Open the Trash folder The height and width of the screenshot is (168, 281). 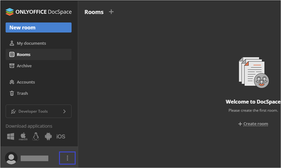pos(22,93)
